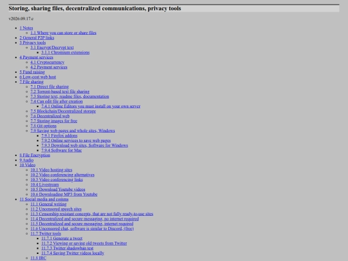Open '7.8 Git options' link
Viewport: 348px width, 261px height.
[44, 126]
